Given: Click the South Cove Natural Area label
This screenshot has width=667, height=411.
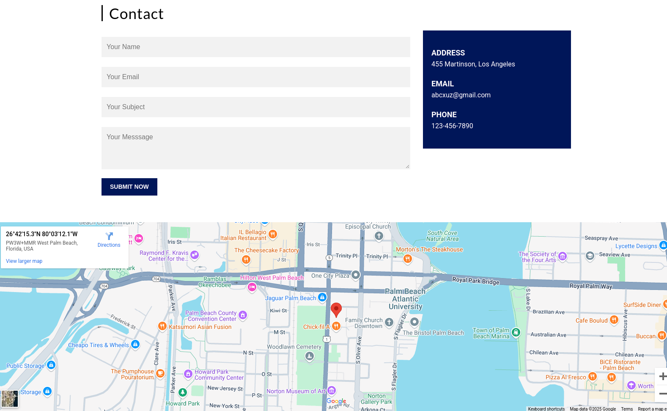Looking at the screenshot, I should click(442, 236).
